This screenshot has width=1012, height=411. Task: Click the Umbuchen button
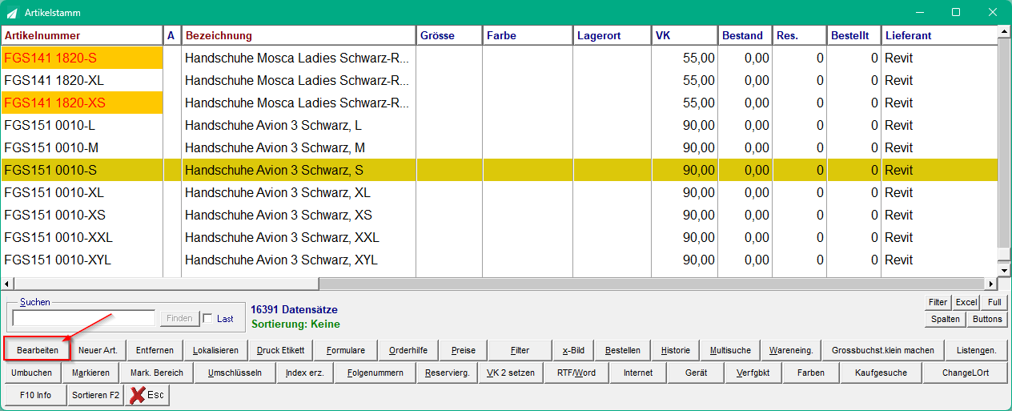point(32,373)
